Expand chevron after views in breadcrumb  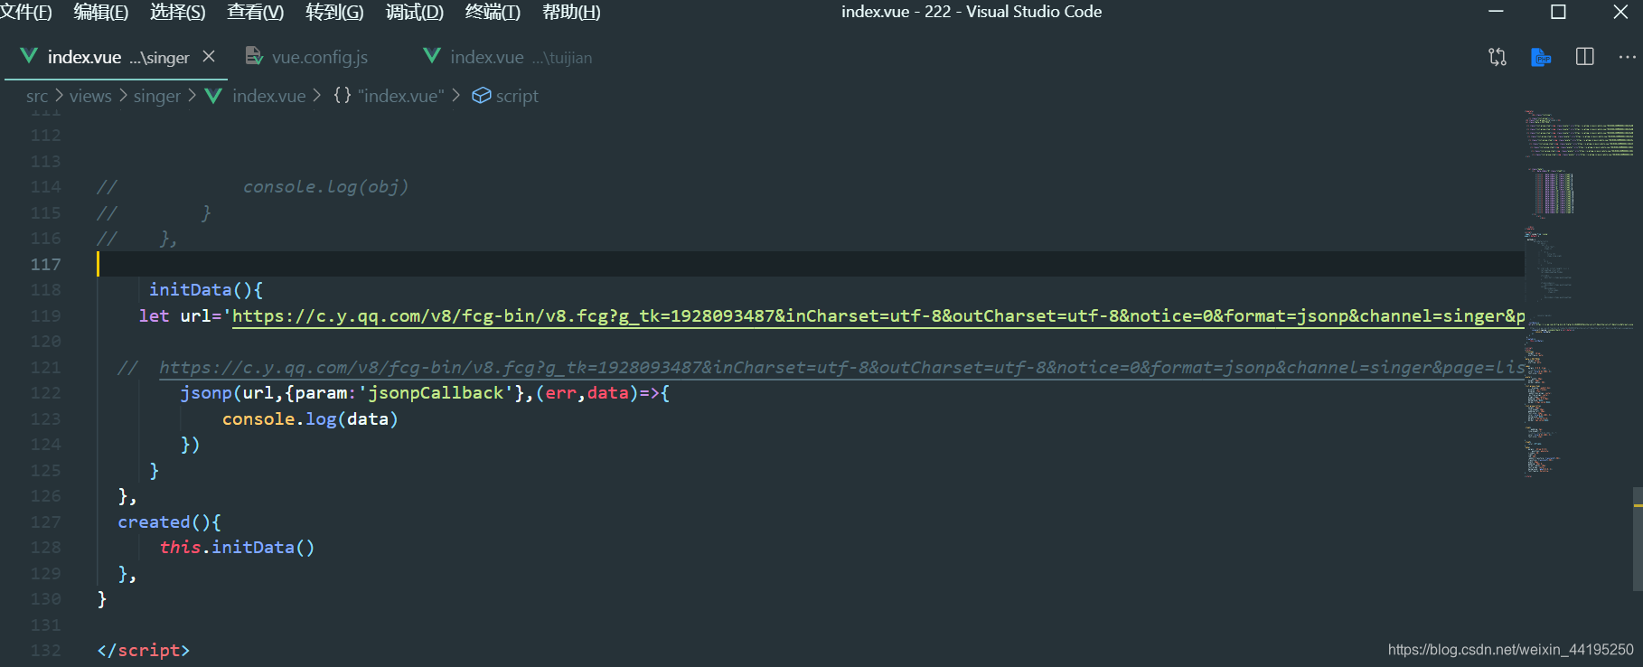pyautogui.click(x=123, y=95)
